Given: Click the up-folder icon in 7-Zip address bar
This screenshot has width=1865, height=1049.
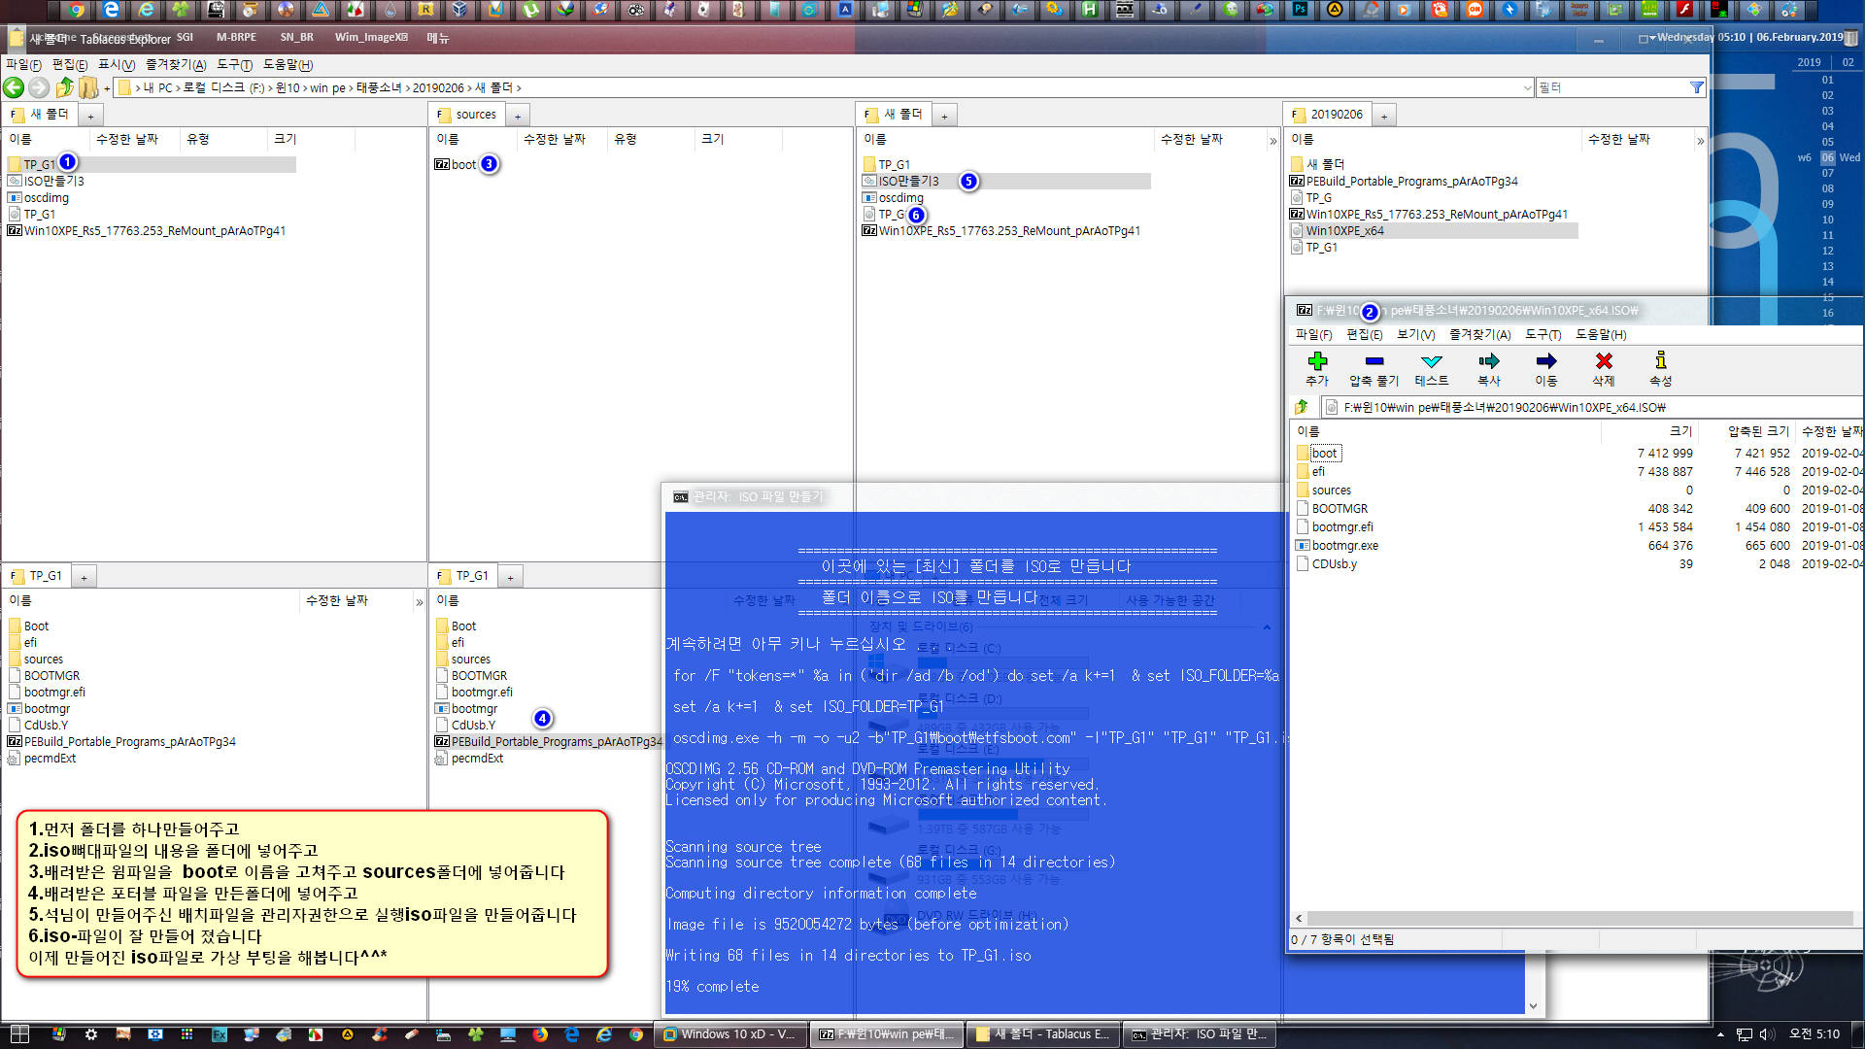Looking at the screenshot, I should [1302, 407].
